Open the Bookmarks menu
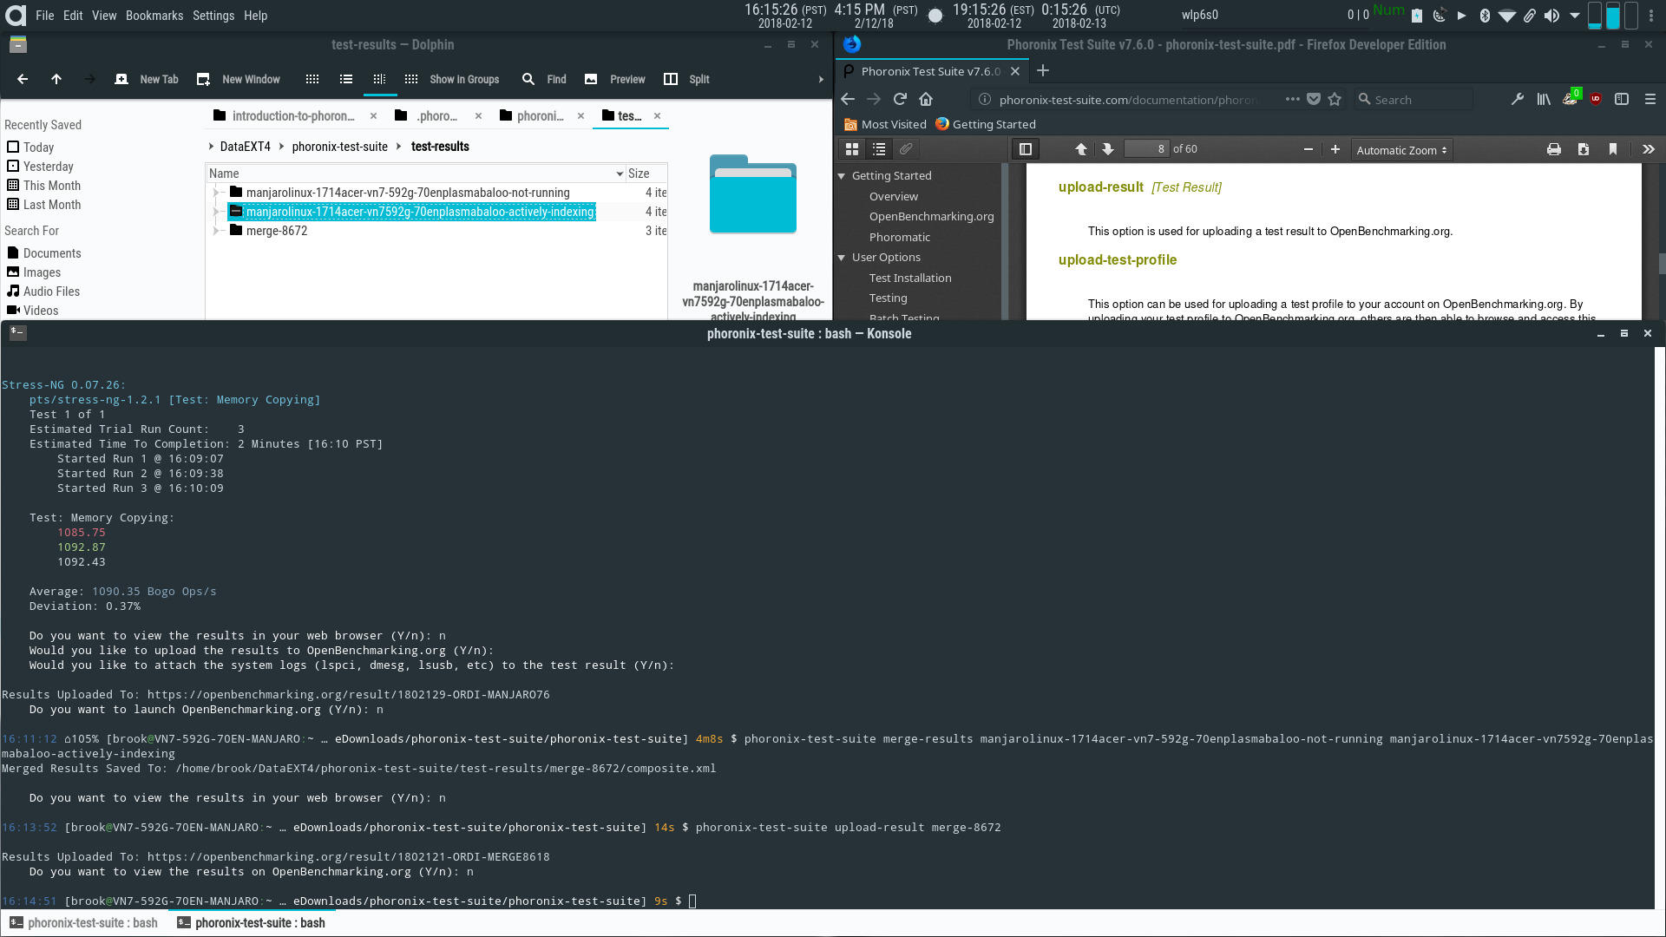1666x937 pixels. click(x=154, y=16)
